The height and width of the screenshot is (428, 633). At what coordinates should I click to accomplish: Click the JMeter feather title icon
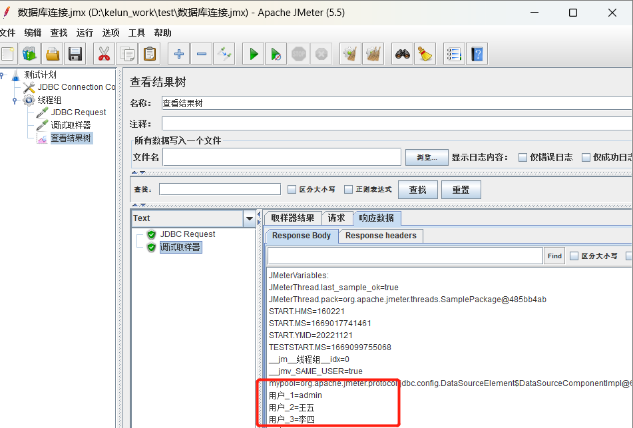[7, 12]
